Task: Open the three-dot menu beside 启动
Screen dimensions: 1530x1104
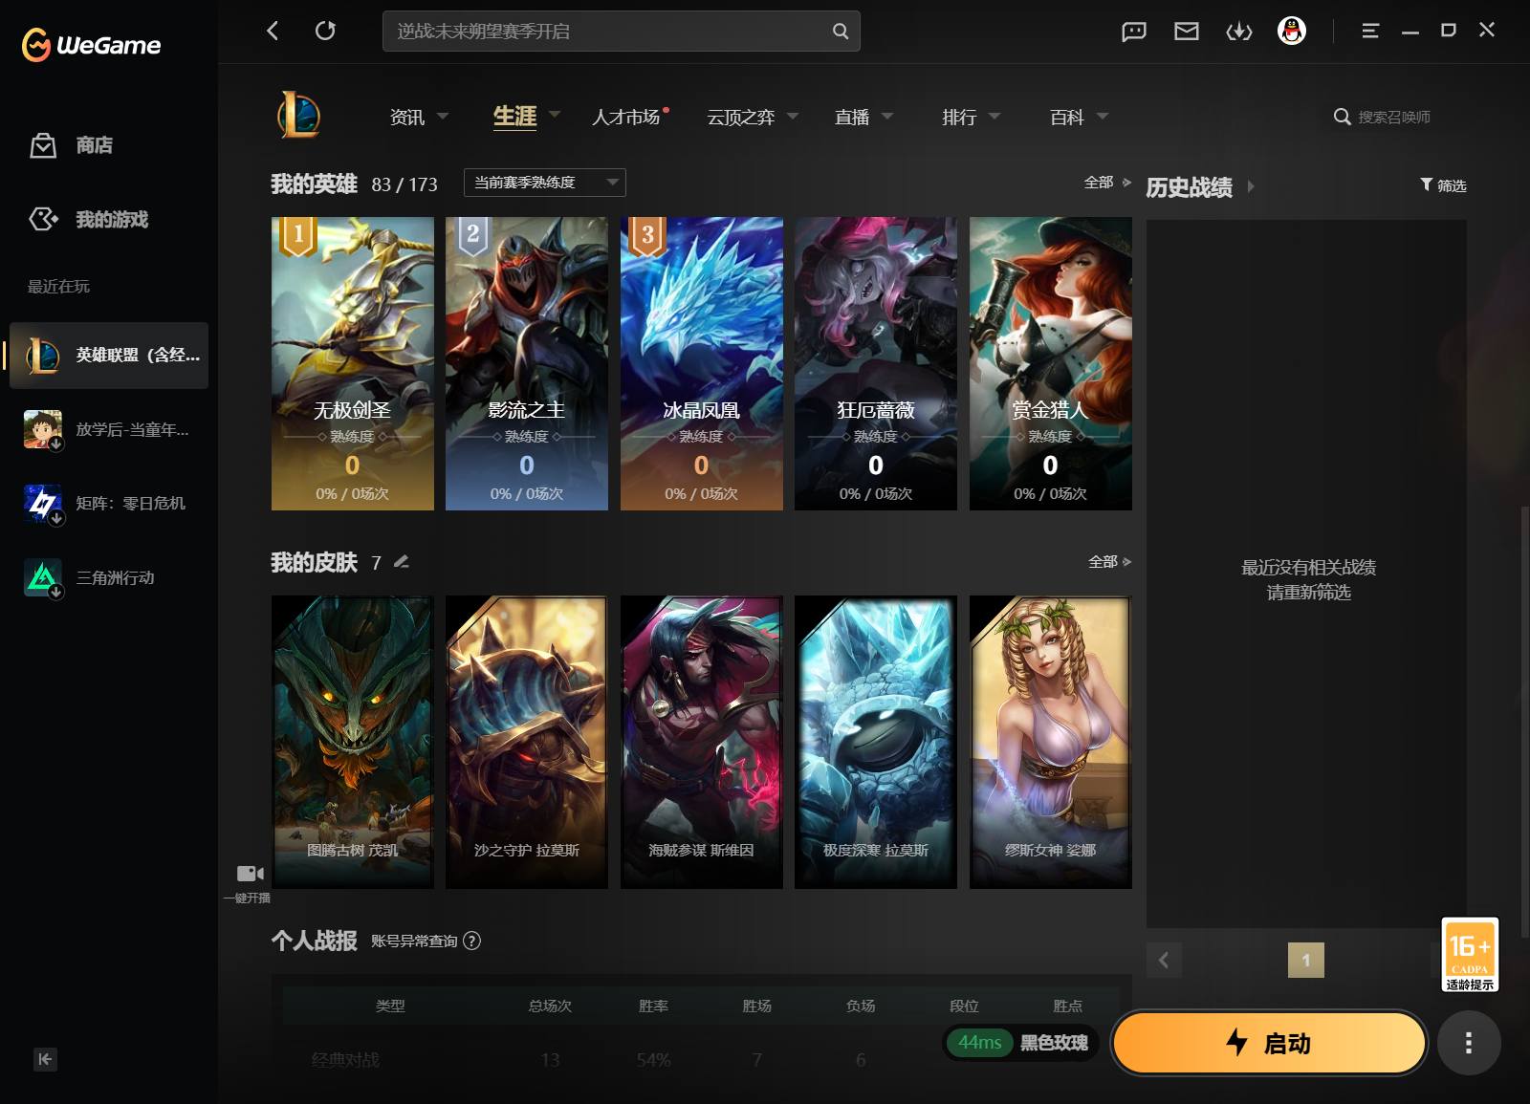Action: click(1469, 1043)
